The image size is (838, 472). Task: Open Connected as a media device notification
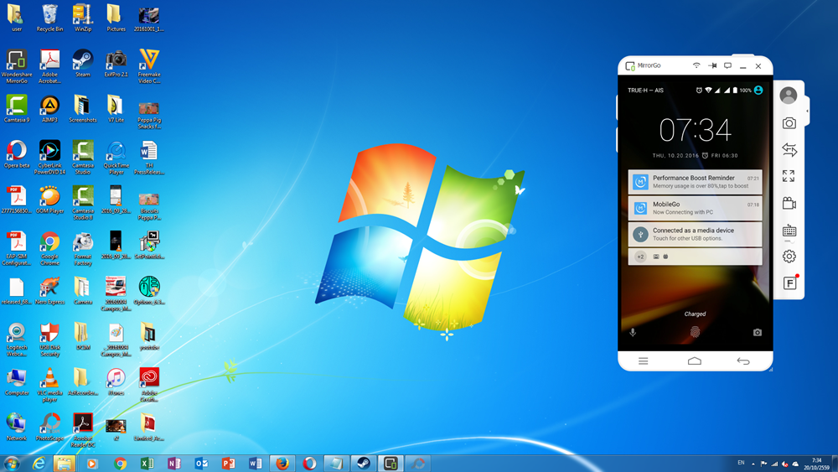pos(695,234)
